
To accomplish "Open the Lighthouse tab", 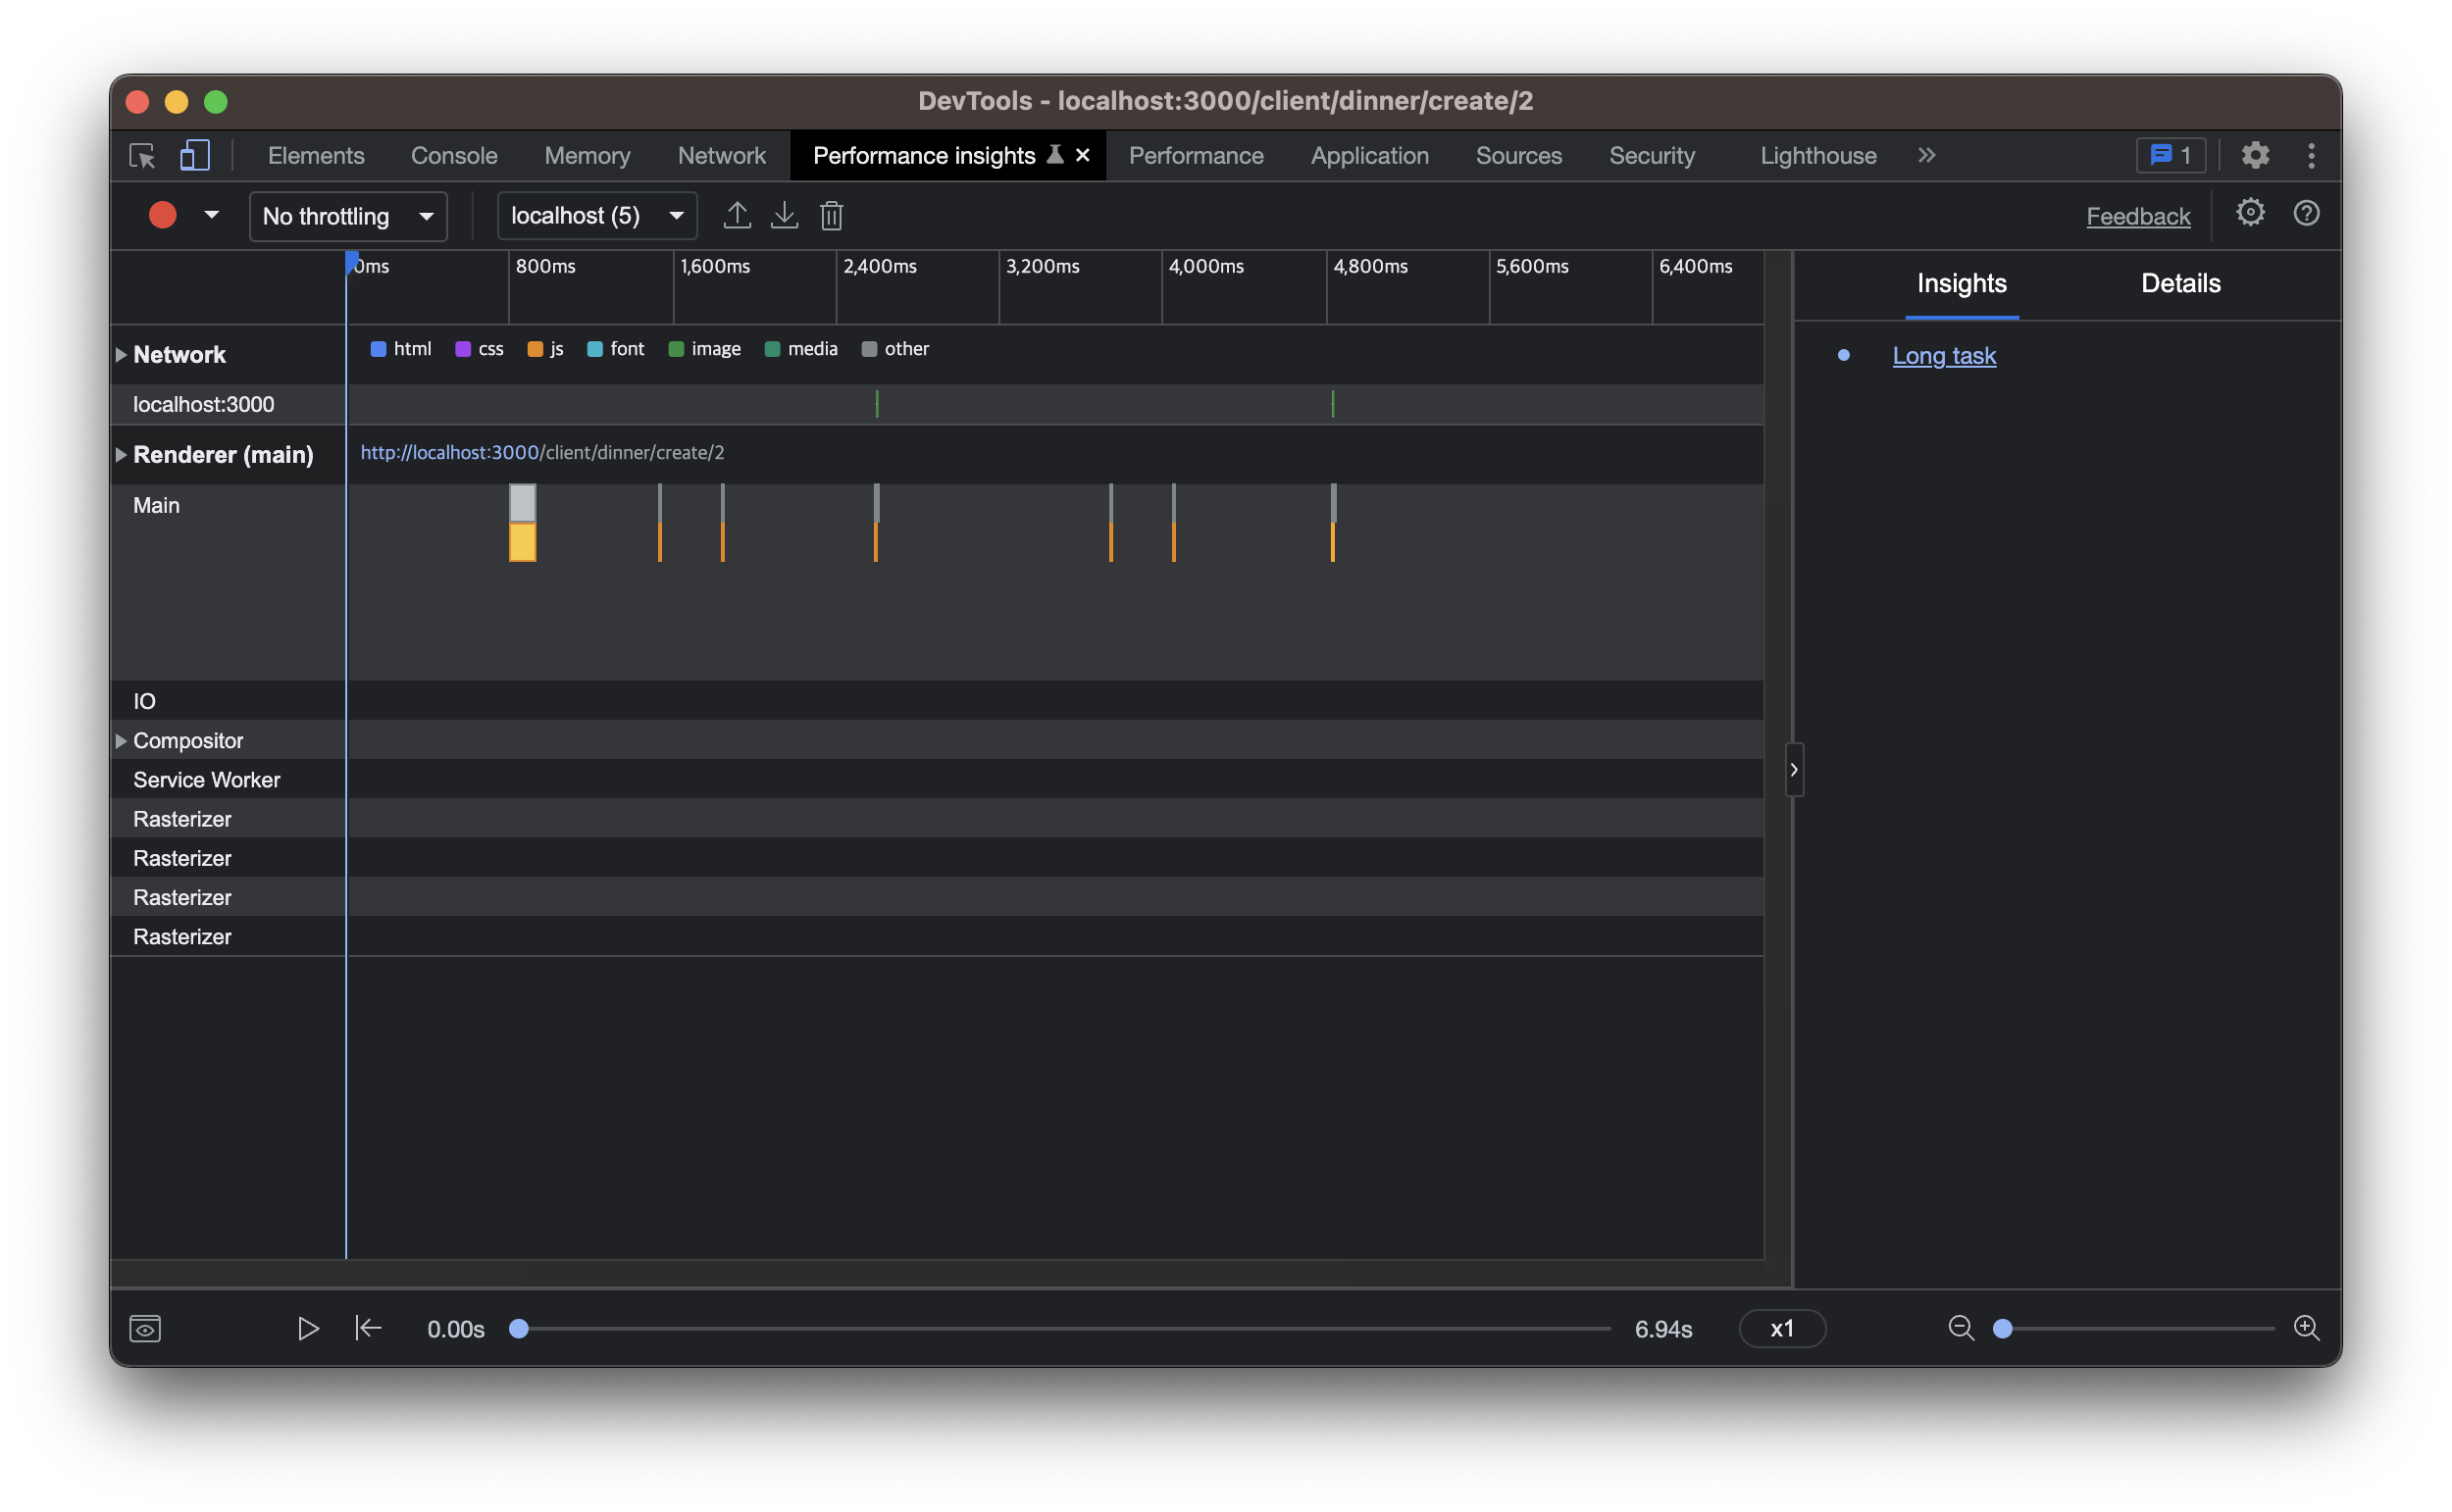I will [x=1818, y=156].
